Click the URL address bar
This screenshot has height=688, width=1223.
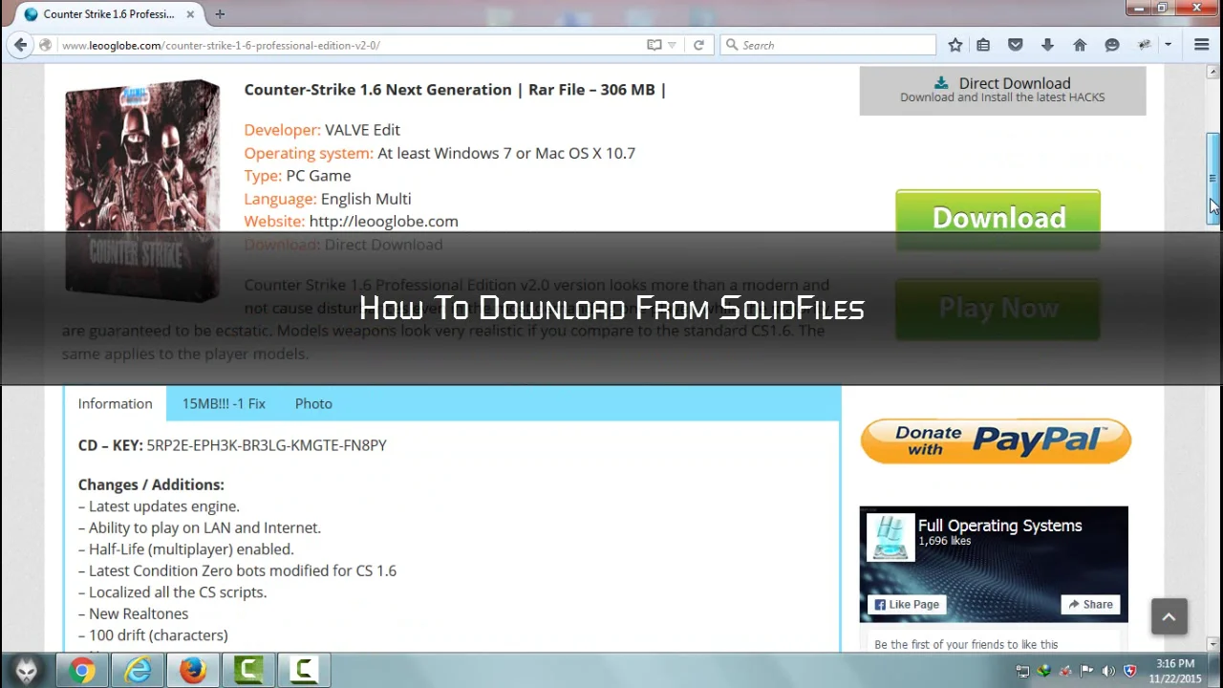tap(349, 45)
